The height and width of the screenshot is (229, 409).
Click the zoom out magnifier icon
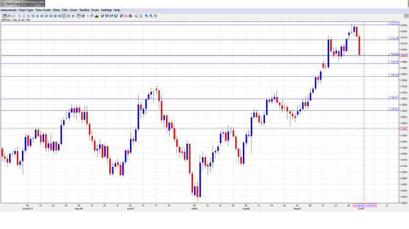click(151, 16)
